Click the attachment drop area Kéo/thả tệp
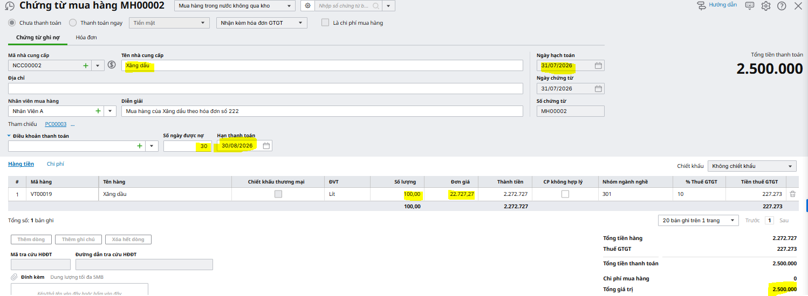808x296 pixels. coord(79,290)
